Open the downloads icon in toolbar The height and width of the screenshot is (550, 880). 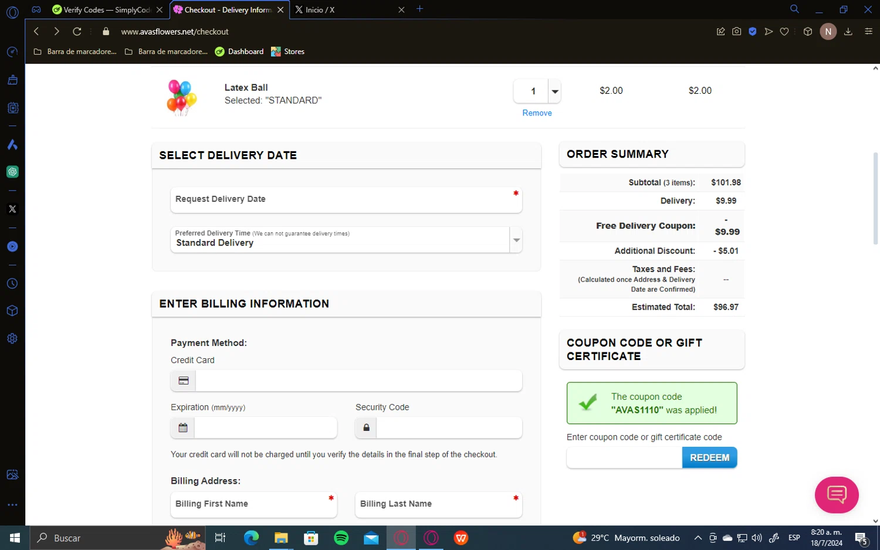(x=848, y=32)
